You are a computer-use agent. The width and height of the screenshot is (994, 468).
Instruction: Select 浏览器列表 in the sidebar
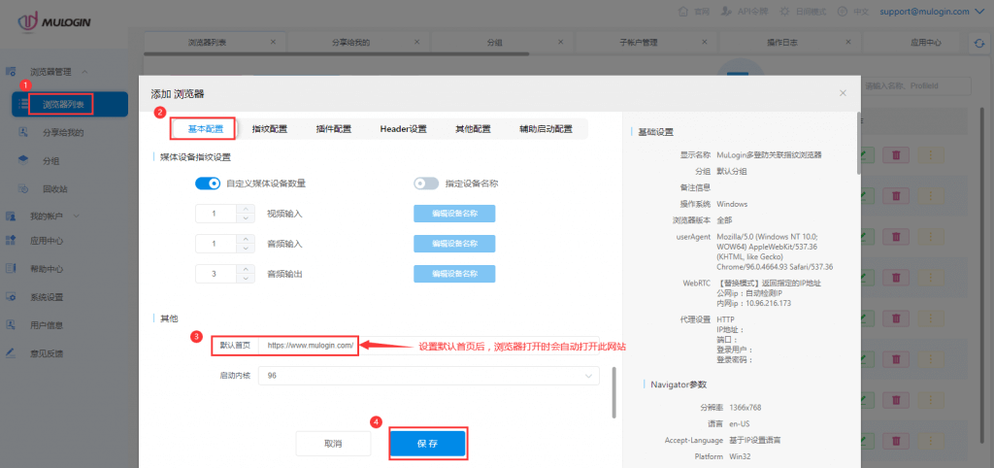click(x=70, y=105)
